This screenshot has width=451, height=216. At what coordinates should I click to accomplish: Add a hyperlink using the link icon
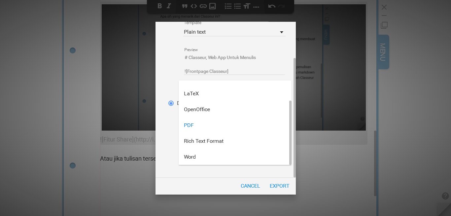point(203,6)
